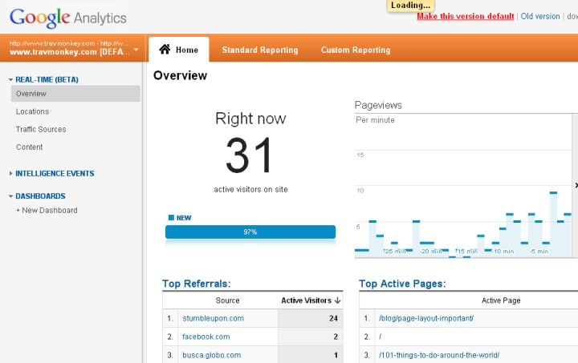Viewport: 578px width, 363px height.
Task: Open the / root active page link
Action: (380, 337)
